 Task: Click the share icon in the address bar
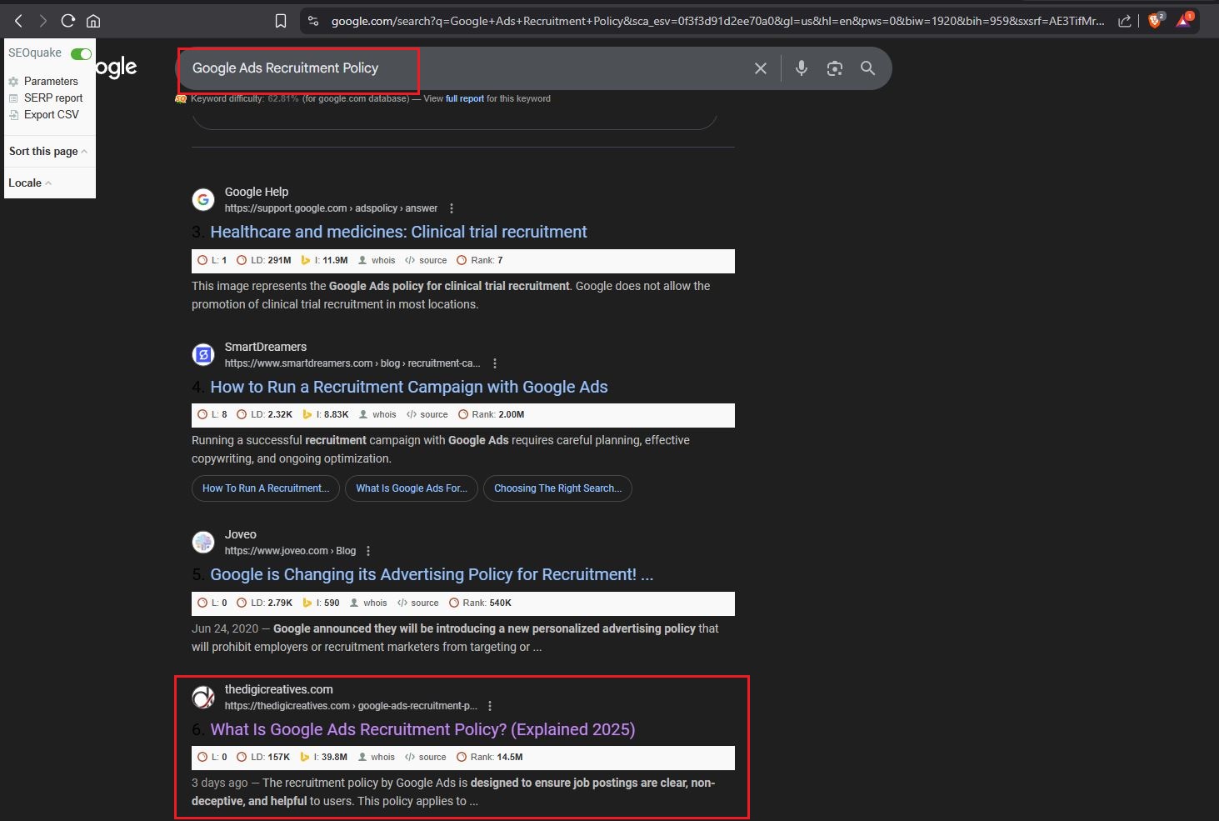1124,21
